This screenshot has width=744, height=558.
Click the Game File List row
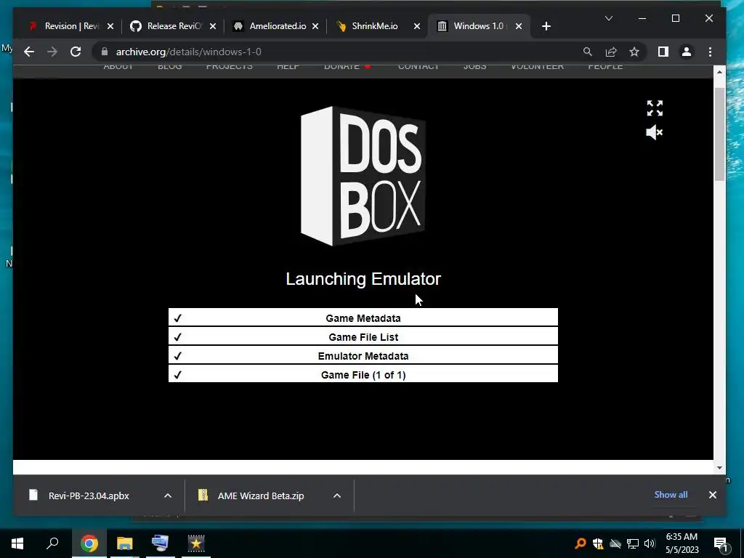[x=363, y=336]
